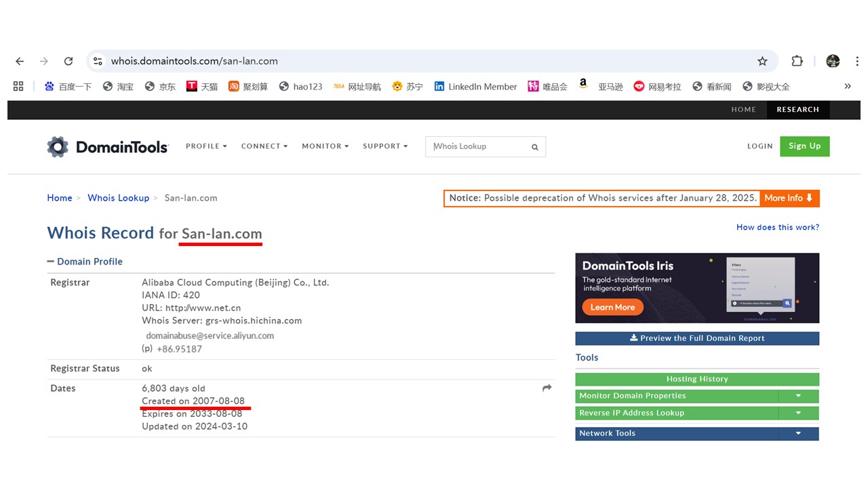Image resolution: width=868 pixels, height=488 pixels.
Task: Open the 网易考拉 bookmark
Action: click(657, 87)
